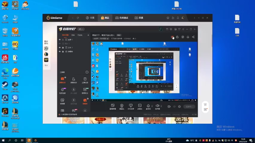
Task: Click the tag button beside the stream title
Action: (119, 35)
